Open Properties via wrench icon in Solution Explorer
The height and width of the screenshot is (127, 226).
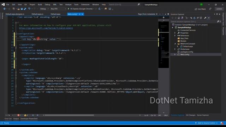click(x=205, y=18)
